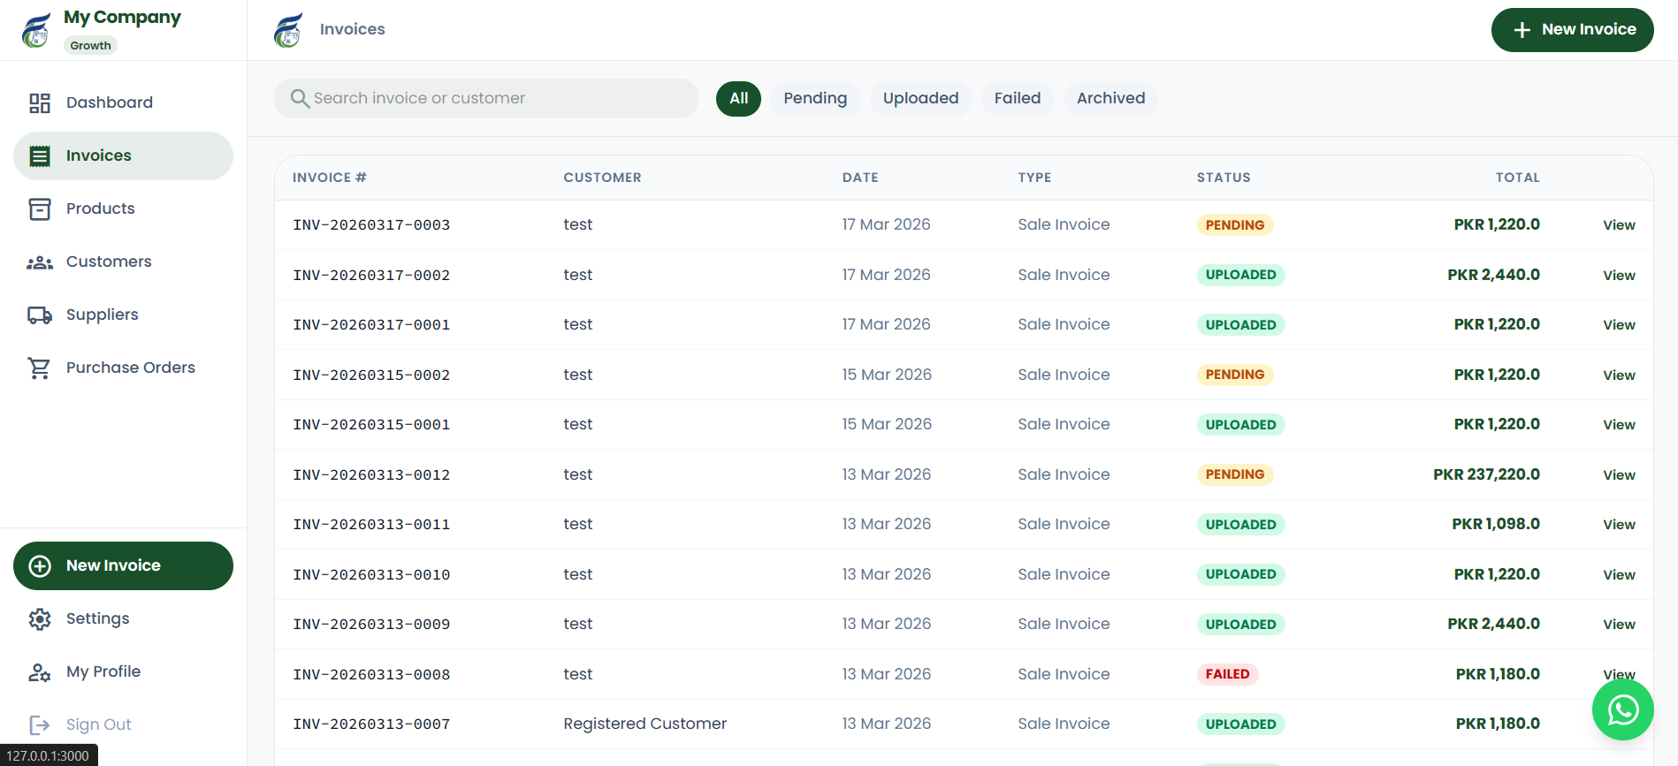Click the Customers group icon
Viewport: 1678px width, 766px height.
click(40, 262)
